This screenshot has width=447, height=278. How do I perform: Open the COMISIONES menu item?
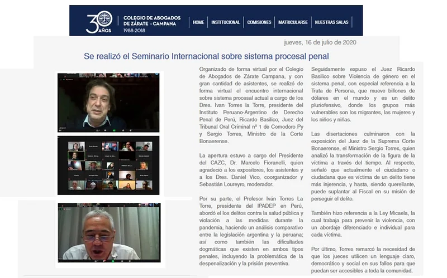(x=259, y=22)
